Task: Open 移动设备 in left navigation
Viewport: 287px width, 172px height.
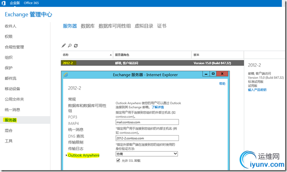Action: (x=12, y=89)
